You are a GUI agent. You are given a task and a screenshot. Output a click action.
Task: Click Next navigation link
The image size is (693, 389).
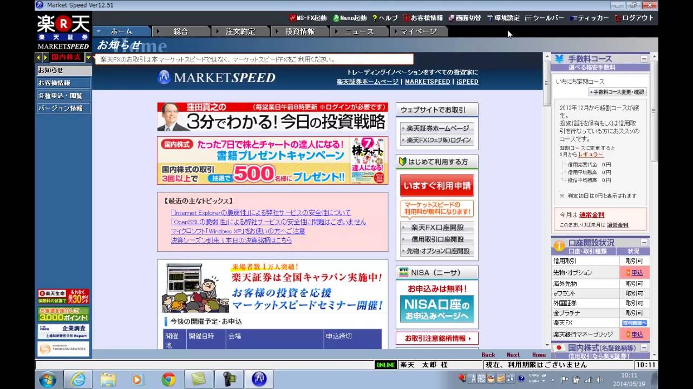513,355
